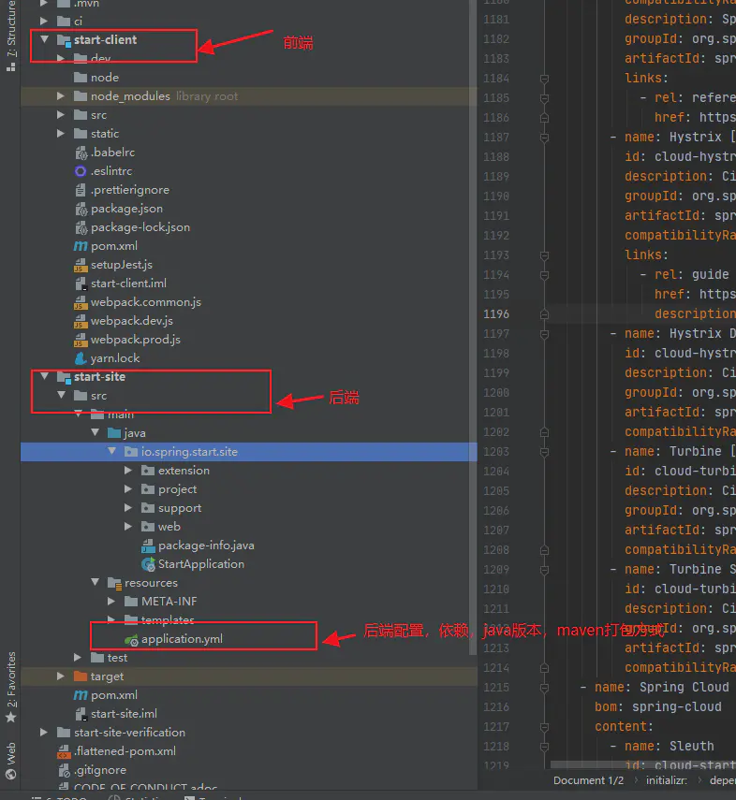Expand the target folder
Screen dimensions: 736x800
click(61, 676)
